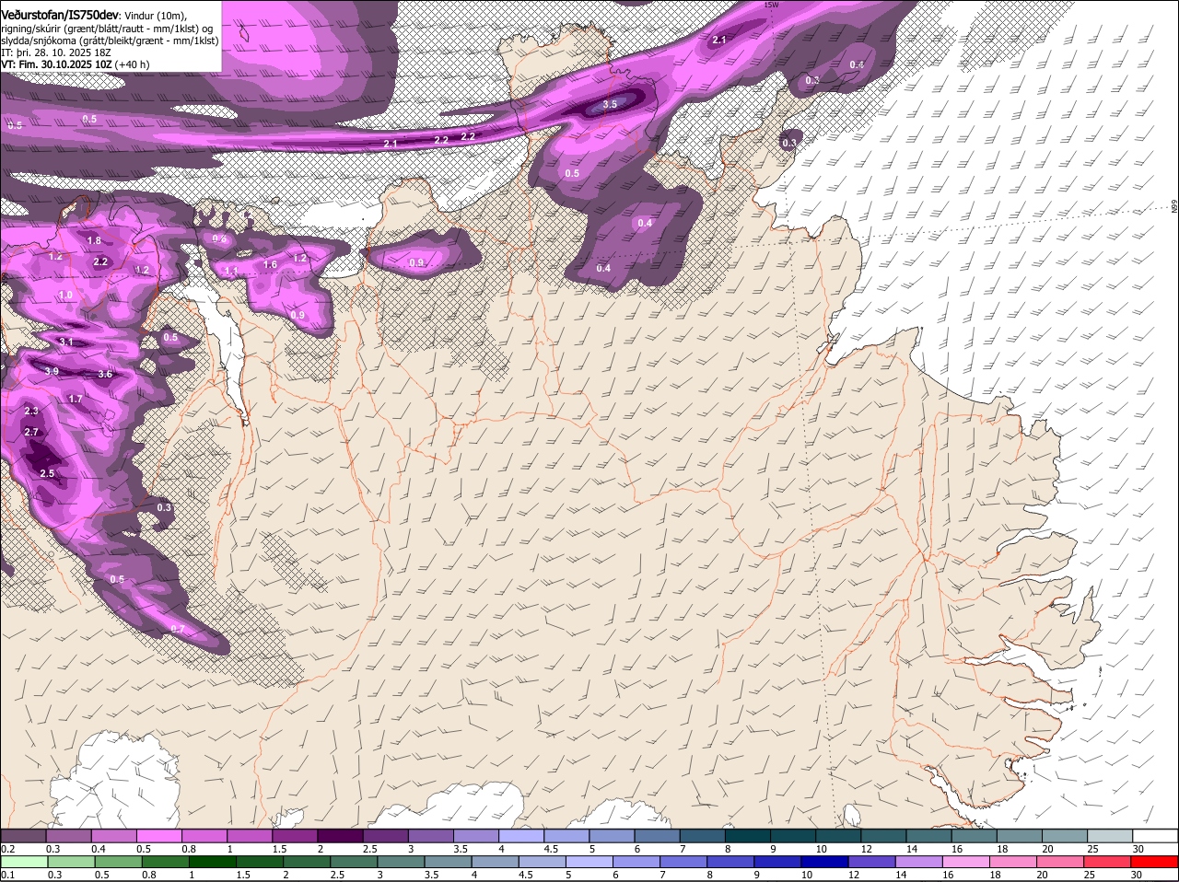Click the 2.5 gray-green swatch in lower legend
This screenshot has width=1179, height=882.
click(x=355, y=861)
